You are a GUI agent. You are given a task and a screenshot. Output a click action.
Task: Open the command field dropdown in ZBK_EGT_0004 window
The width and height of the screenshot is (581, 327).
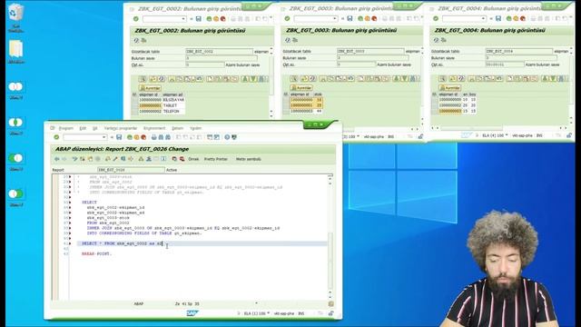coord(483,18)
